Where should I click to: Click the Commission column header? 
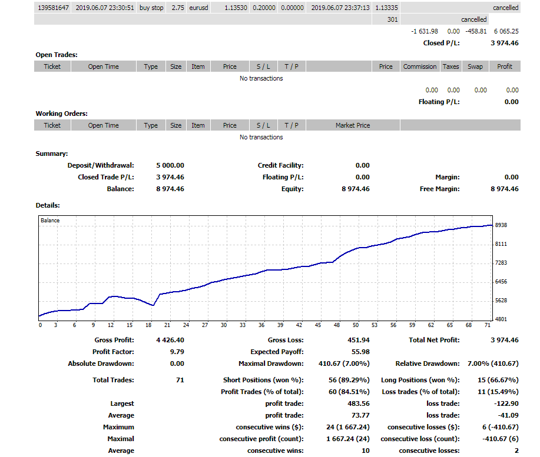pyautogui.click(x=420, y=66)
